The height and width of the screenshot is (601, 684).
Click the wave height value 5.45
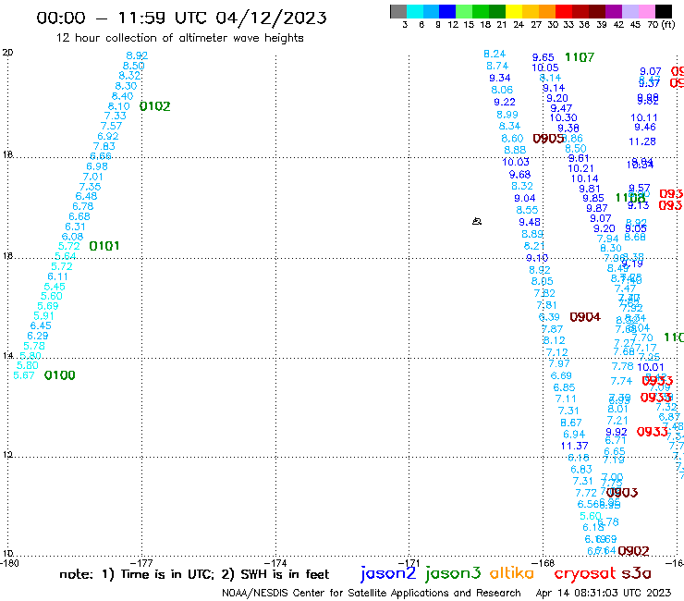tap(55, 287)
